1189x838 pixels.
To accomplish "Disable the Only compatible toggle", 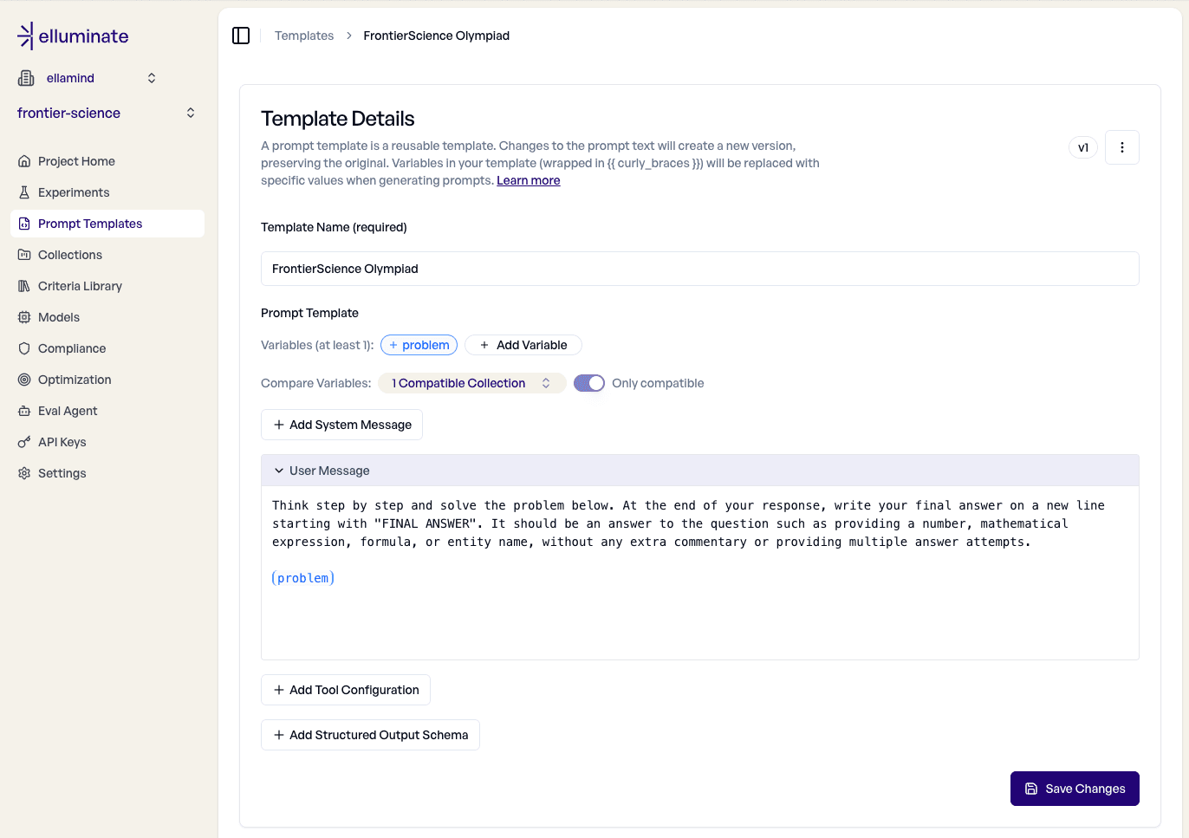I will click(x=588, y=382).
